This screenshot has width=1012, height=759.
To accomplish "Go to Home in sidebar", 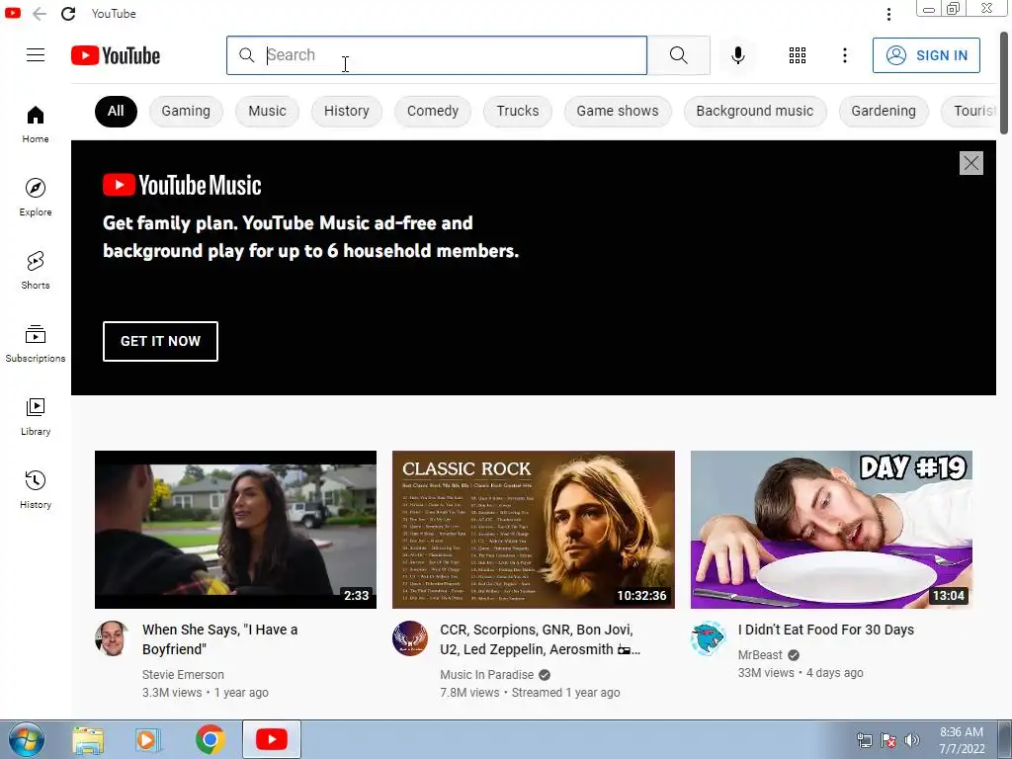I will (x=36, y=125).
